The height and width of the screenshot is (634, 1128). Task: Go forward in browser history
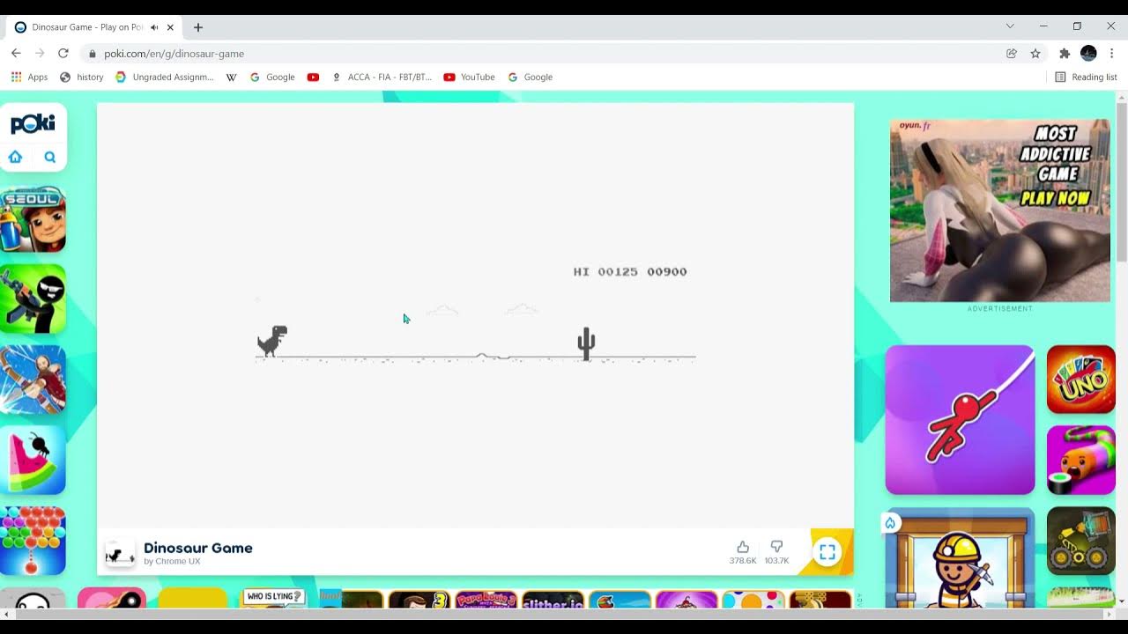coord(40,54)
